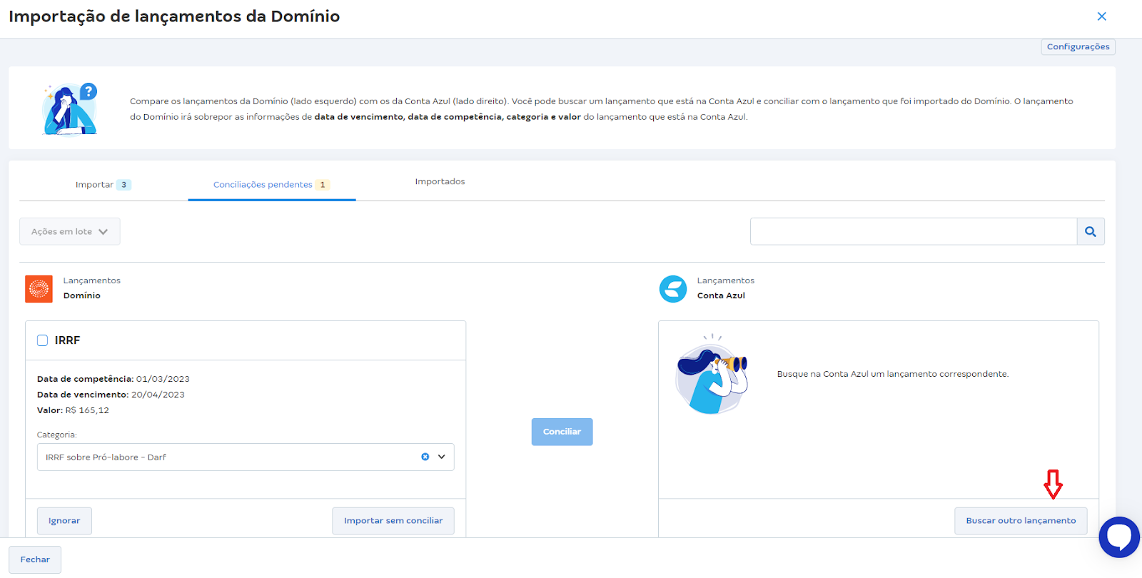Viewport: 1142px width, 578px height.
Task: Click the Fechar button
Action: (35, 559)
